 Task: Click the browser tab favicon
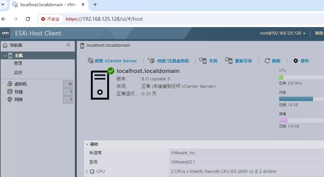15,4
